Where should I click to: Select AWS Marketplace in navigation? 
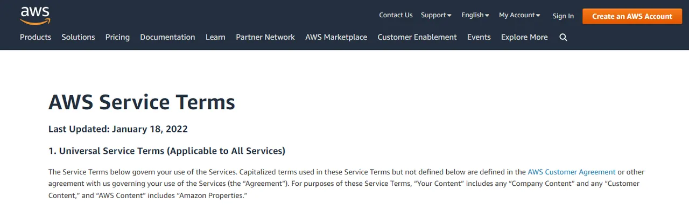[x=336, y=37]
